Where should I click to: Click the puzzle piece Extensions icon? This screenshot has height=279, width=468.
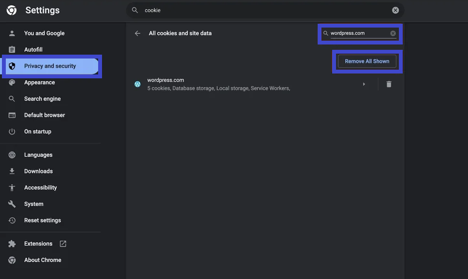[12, 244]
